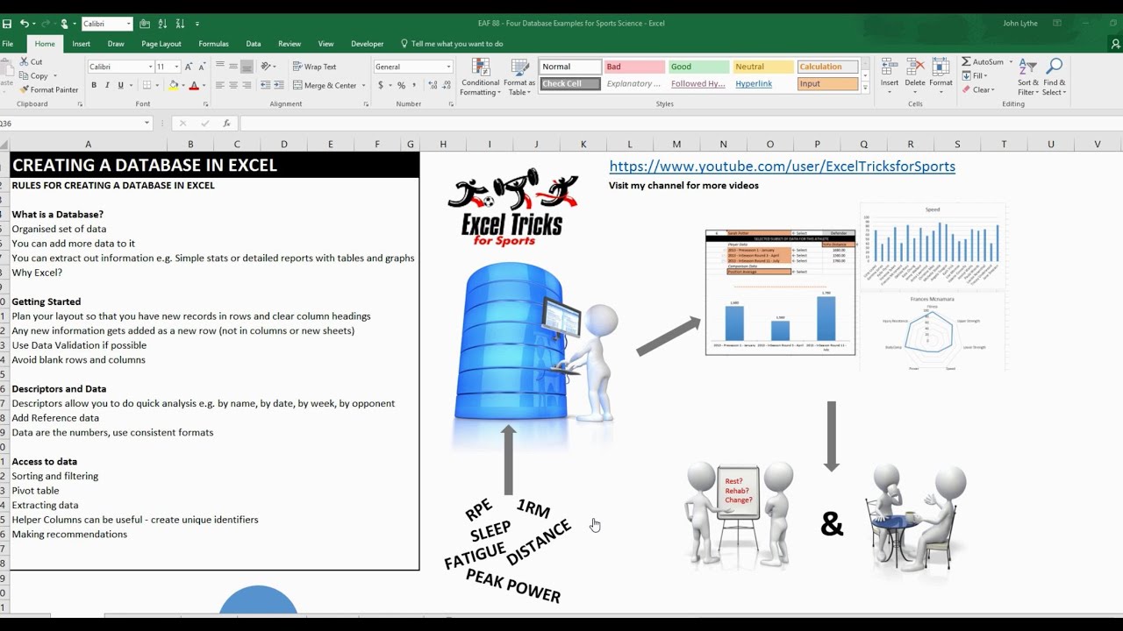The width and height of the screenshot is (1123, 631).
Task: Apply percent style format
Action: pos(401,85)
